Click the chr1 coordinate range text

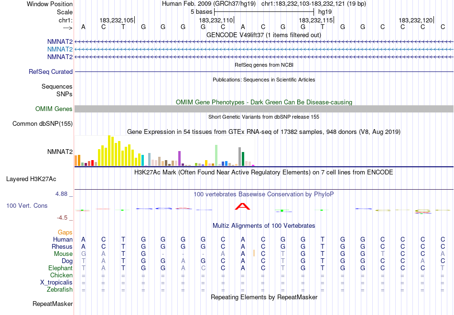tap(313, 4)
